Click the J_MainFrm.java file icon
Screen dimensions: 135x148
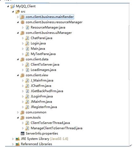point(27,80)
